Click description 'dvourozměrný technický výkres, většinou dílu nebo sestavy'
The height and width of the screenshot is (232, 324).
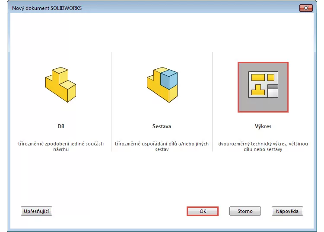click(x=263, y=146)
